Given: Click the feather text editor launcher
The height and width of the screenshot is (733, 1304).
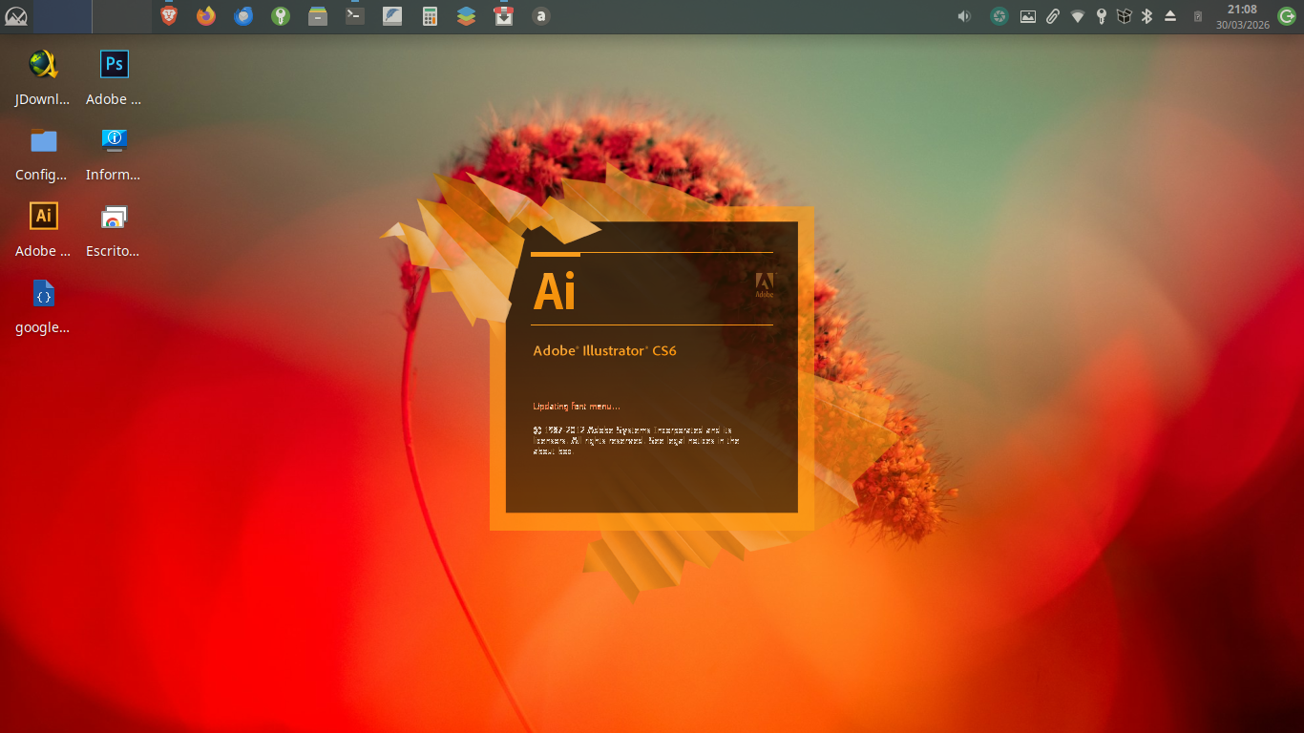Looking at the screenshot, I should tap(392, 16).
